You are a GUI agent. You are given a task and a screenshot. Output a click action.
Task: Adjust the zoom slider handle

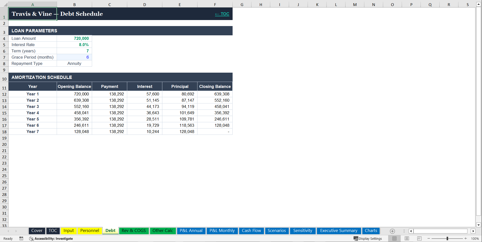coord(447,238)
